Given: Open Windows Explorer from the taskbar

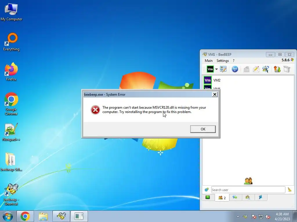Looking at the screenshot, I should (43, 216).
